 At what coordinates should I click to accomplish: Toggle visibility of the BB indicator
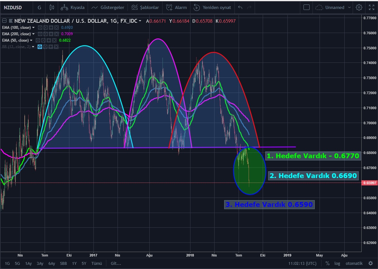[x=40, y=47]
